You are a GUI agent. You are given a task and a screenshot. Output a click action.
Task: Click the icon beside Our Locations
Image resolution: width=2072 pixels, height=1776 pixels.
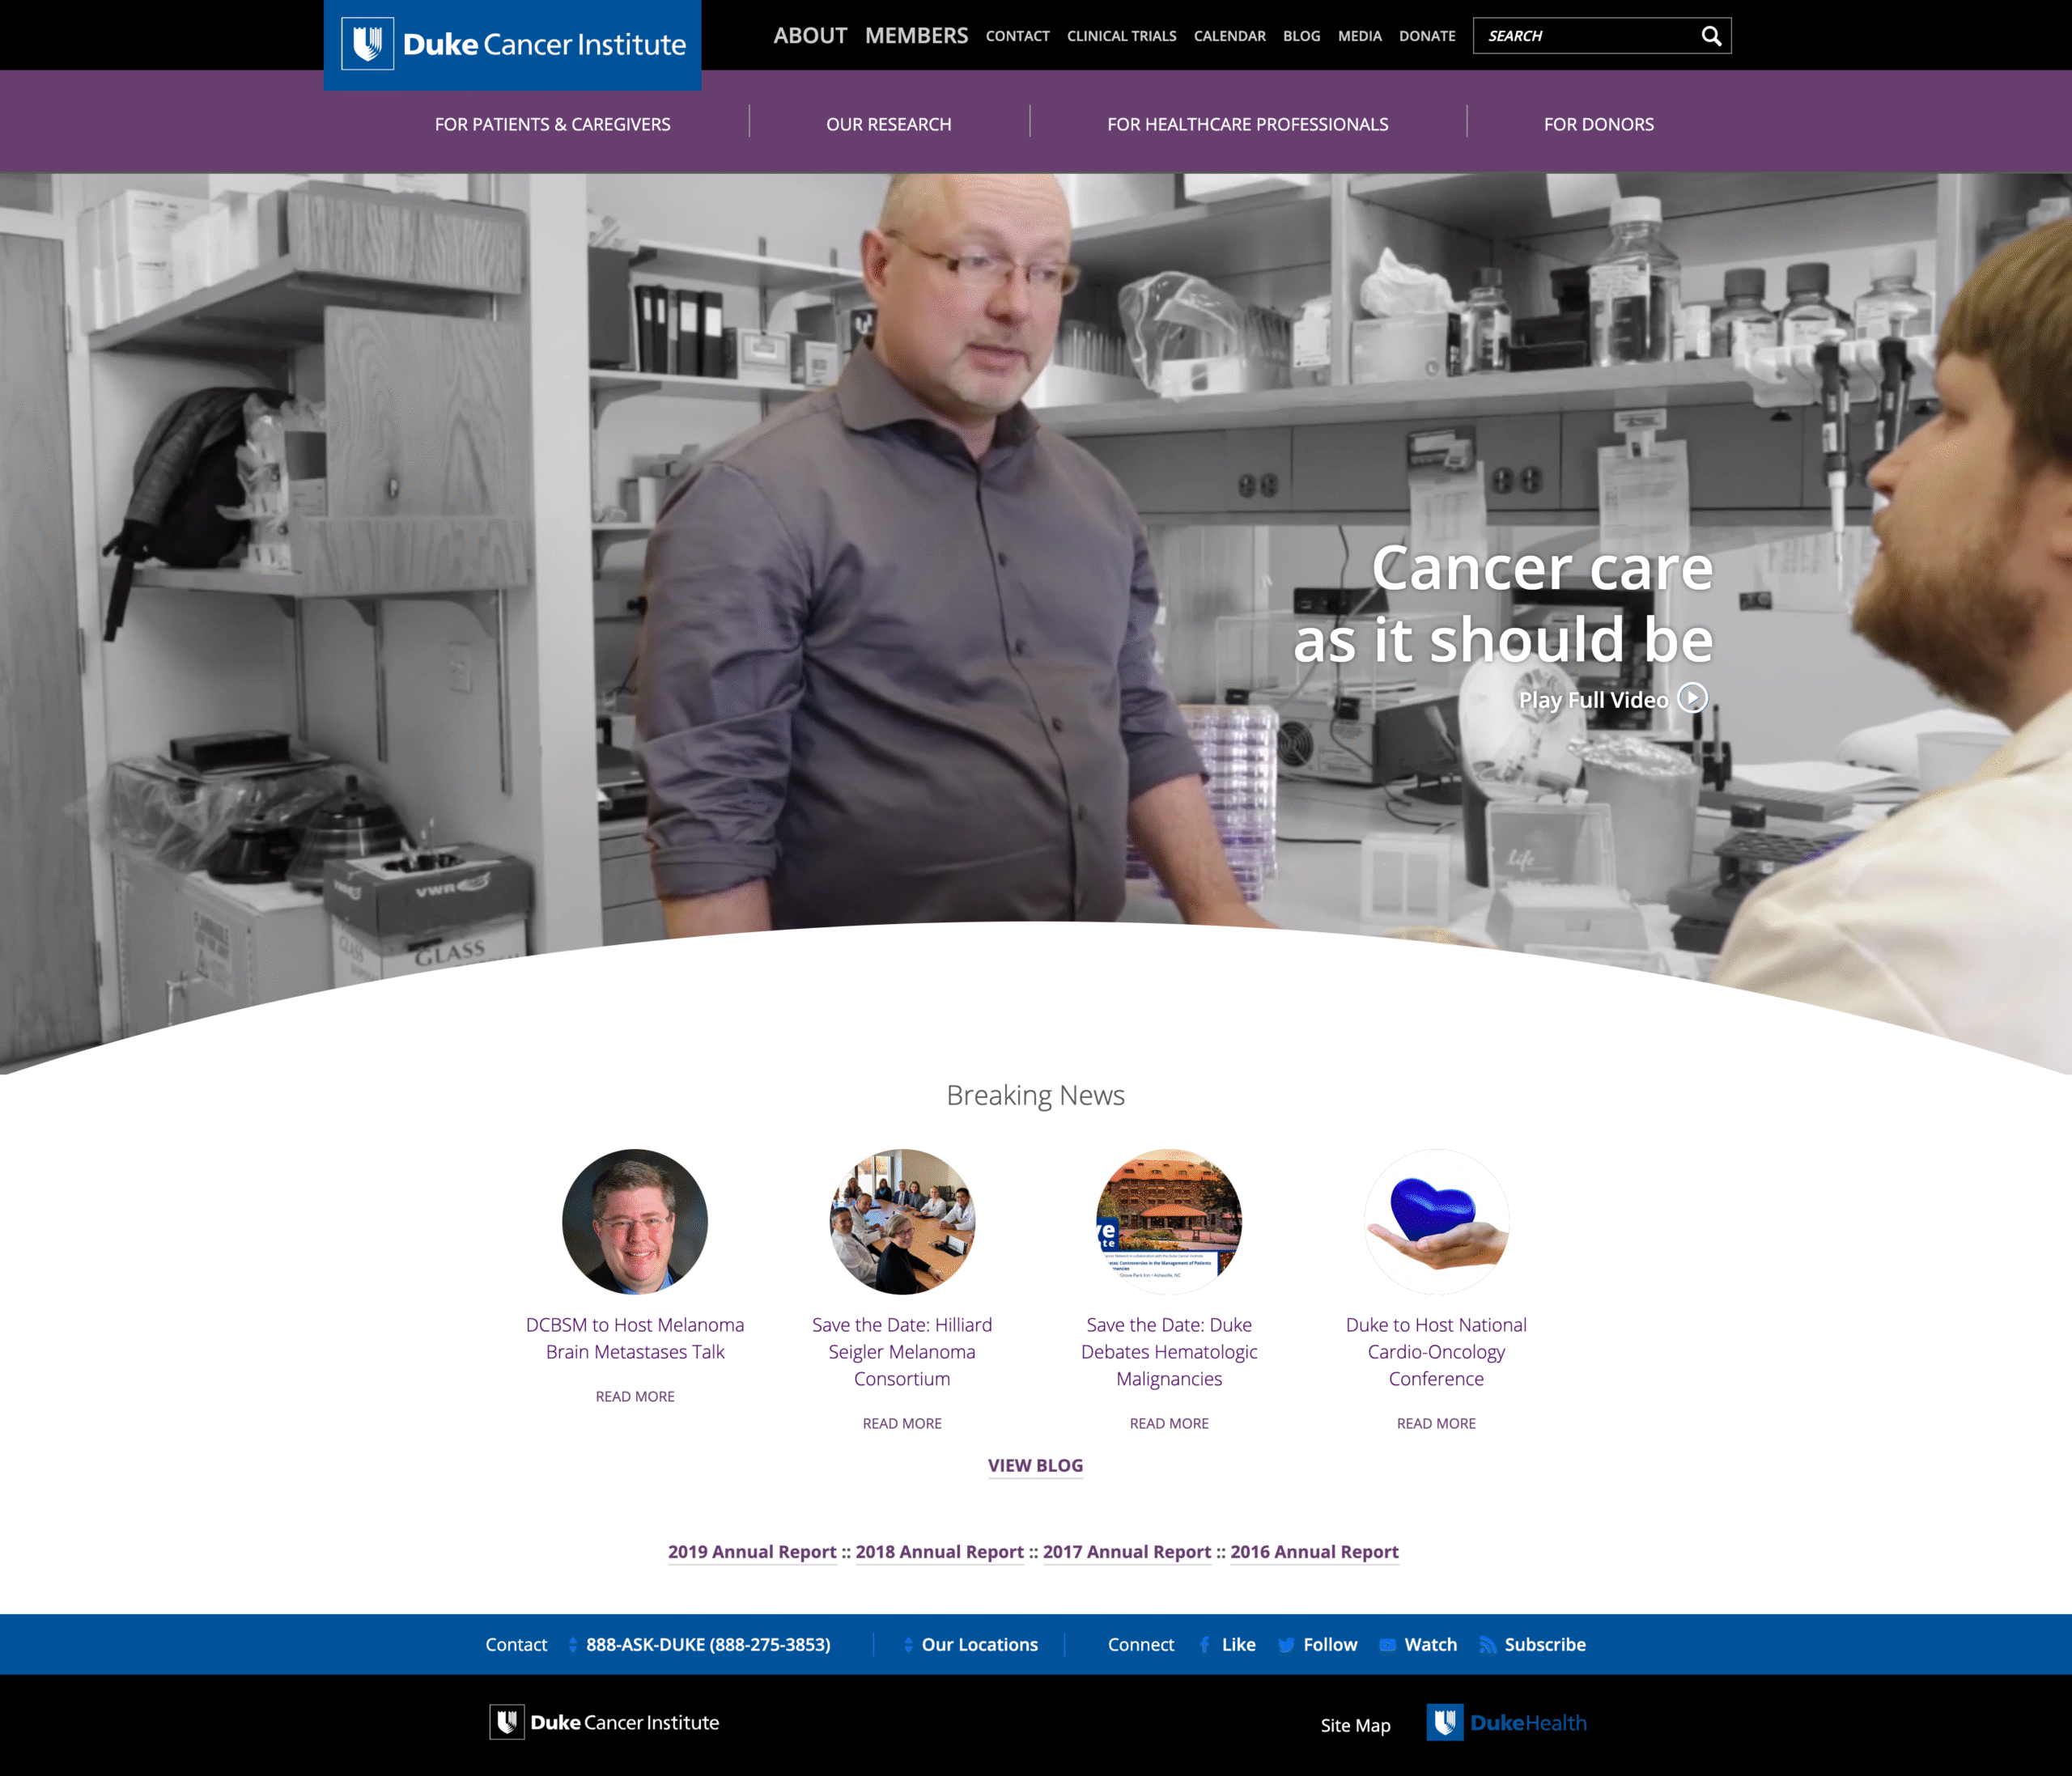click(x=908, y=1645)
